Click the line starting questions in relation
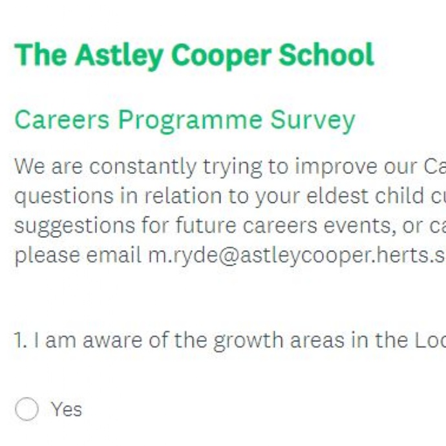The image size is (446, 446). [230, 196]
